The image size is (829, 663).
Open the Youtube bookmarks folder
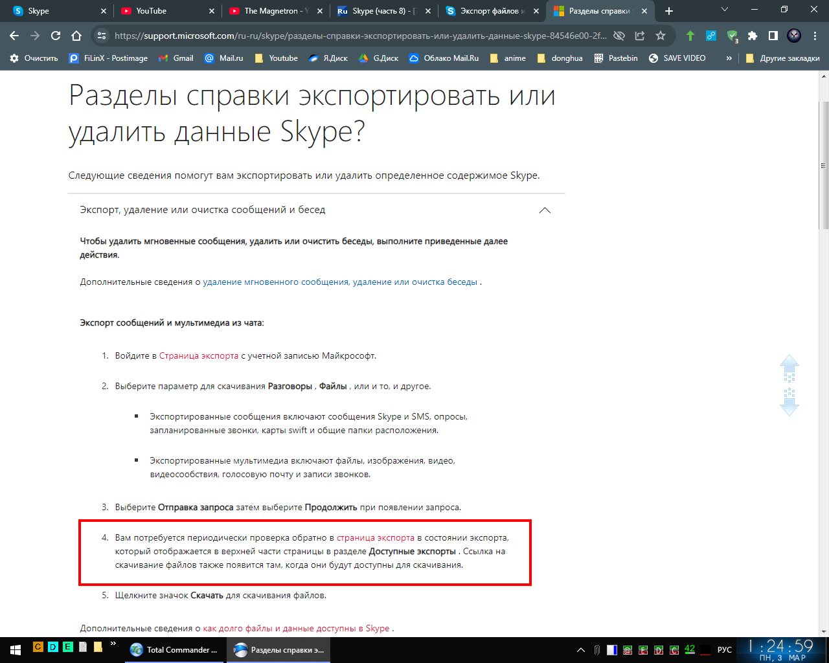click(x=276, y=58)
